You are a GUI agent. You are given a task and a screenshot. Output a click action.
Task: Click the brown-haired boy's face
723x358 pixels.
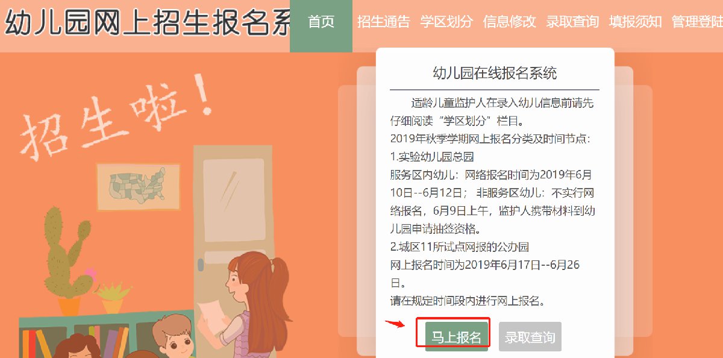[x=171, y=339]
